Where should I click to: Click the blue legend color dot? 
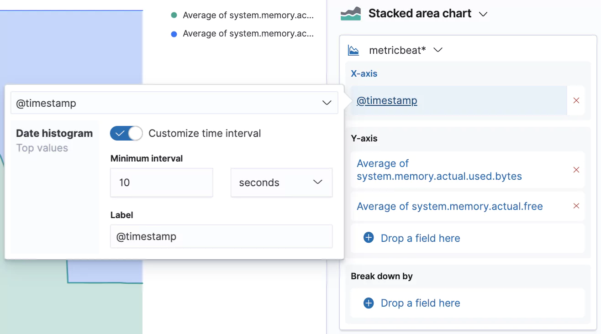tap(174, 34)
